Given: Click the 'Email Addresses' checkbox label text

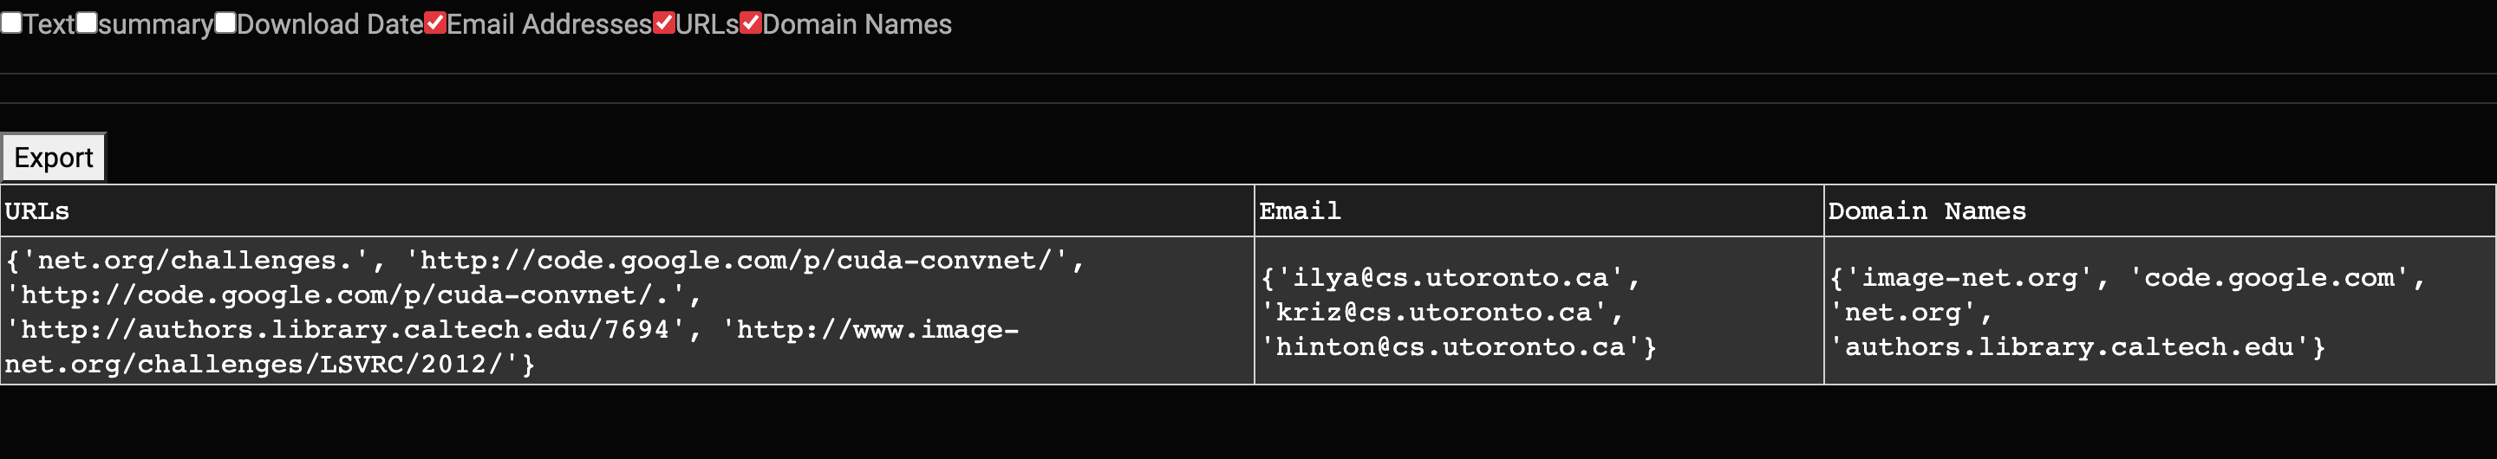Looking at the screenshot, I should [549, 25].
